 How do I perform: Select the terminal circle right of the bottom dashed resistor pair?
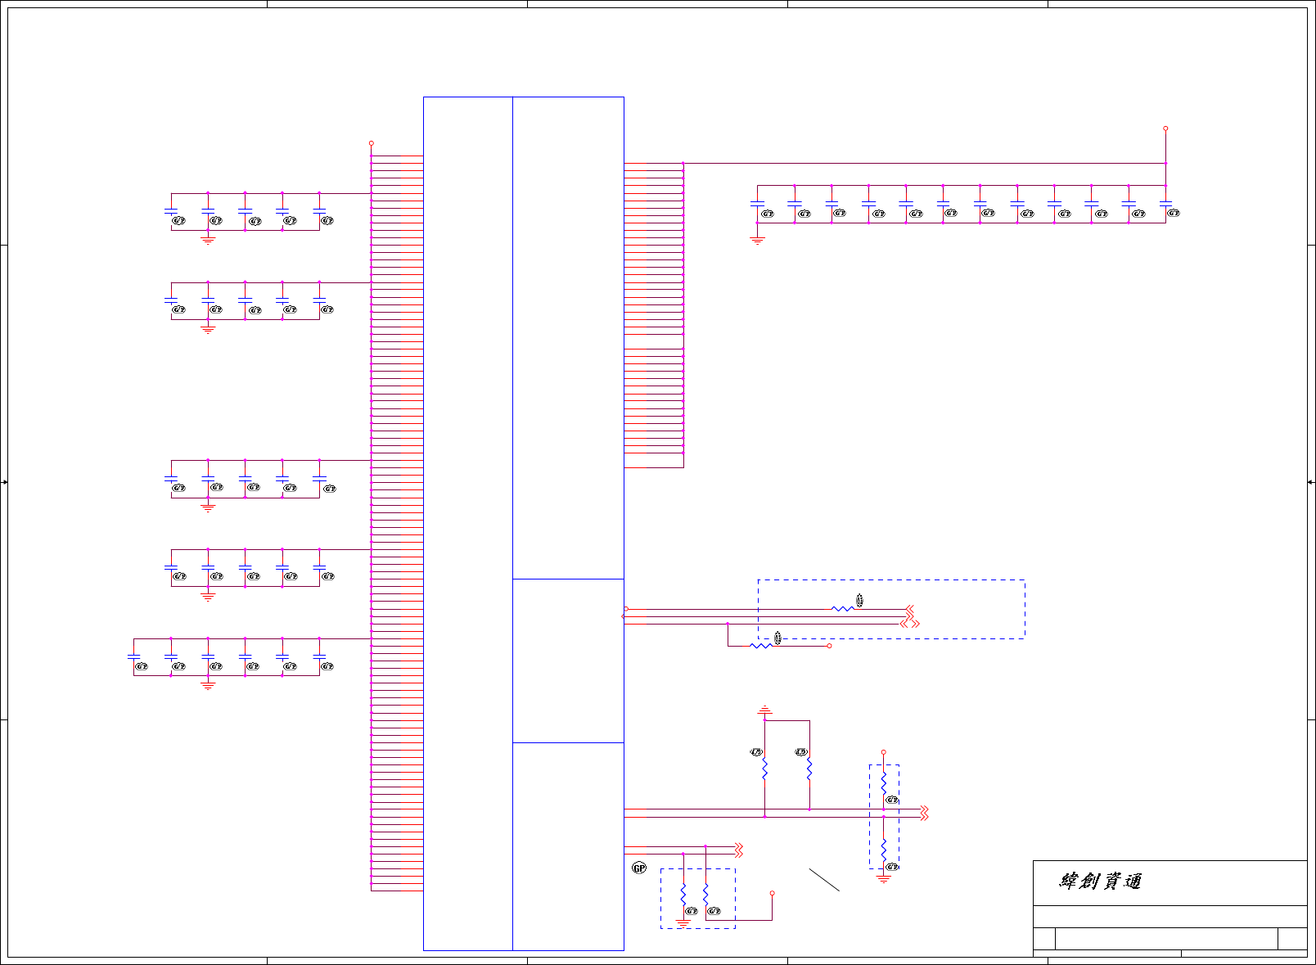pyautogui.click(x=772, y=894)
